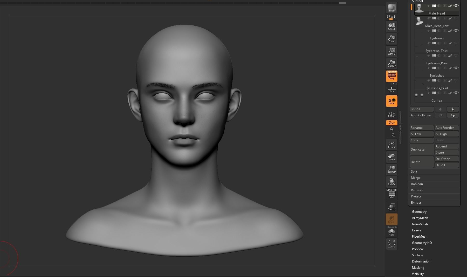
Task: Toggle polypaint brush icon on Eyebrows
Action: coord(450,31)
